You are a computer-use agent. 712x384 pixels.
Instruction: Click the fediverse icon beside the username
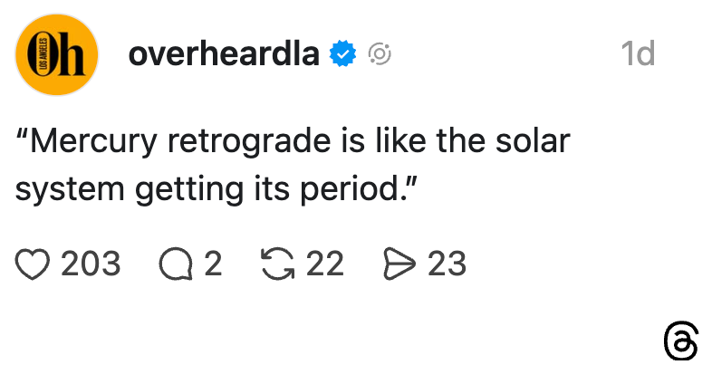[x=379, y=54]
